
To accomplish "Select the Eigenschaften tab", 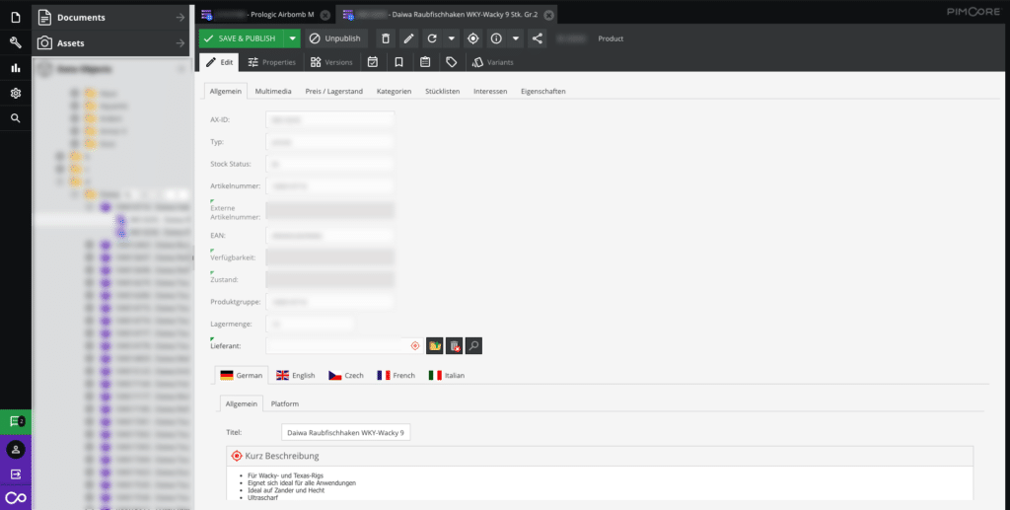I will coord(543,92).
